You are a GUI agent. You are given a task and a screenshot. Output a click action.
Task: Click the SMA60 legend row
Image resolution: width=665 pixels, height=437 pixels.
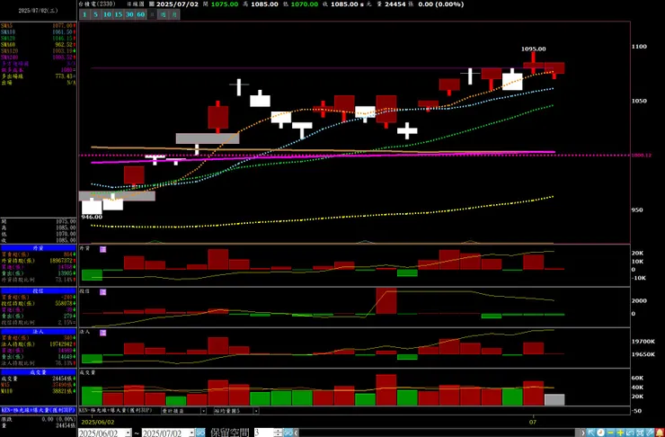coord(38,45)
